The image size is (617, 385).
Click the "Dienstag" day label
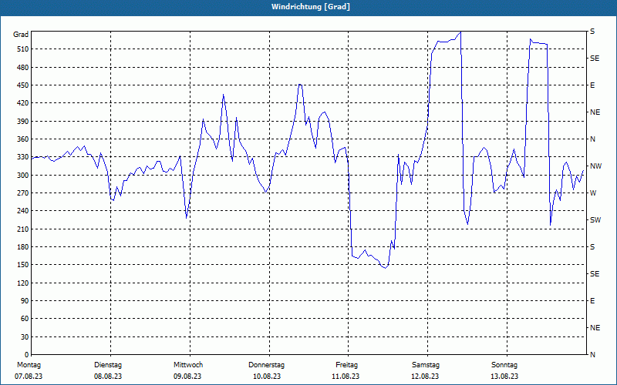coord(108,365)
